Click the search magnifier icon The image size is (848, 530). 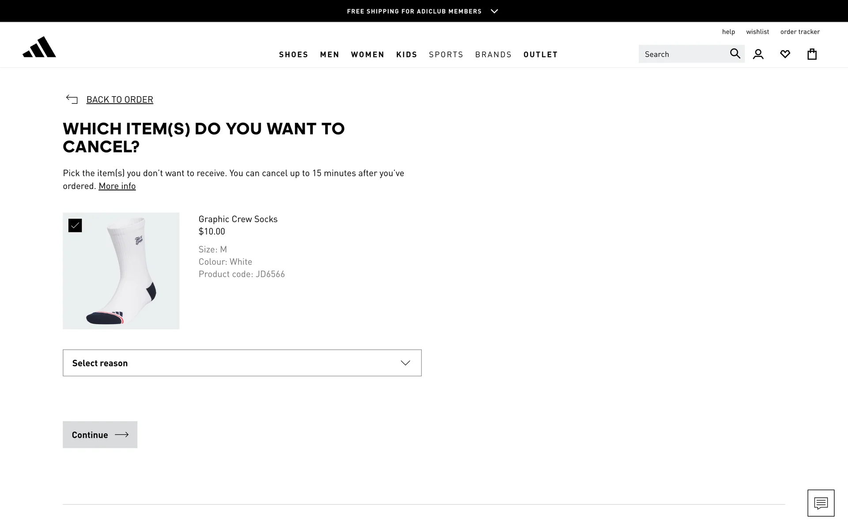click(x=734, y=53)
